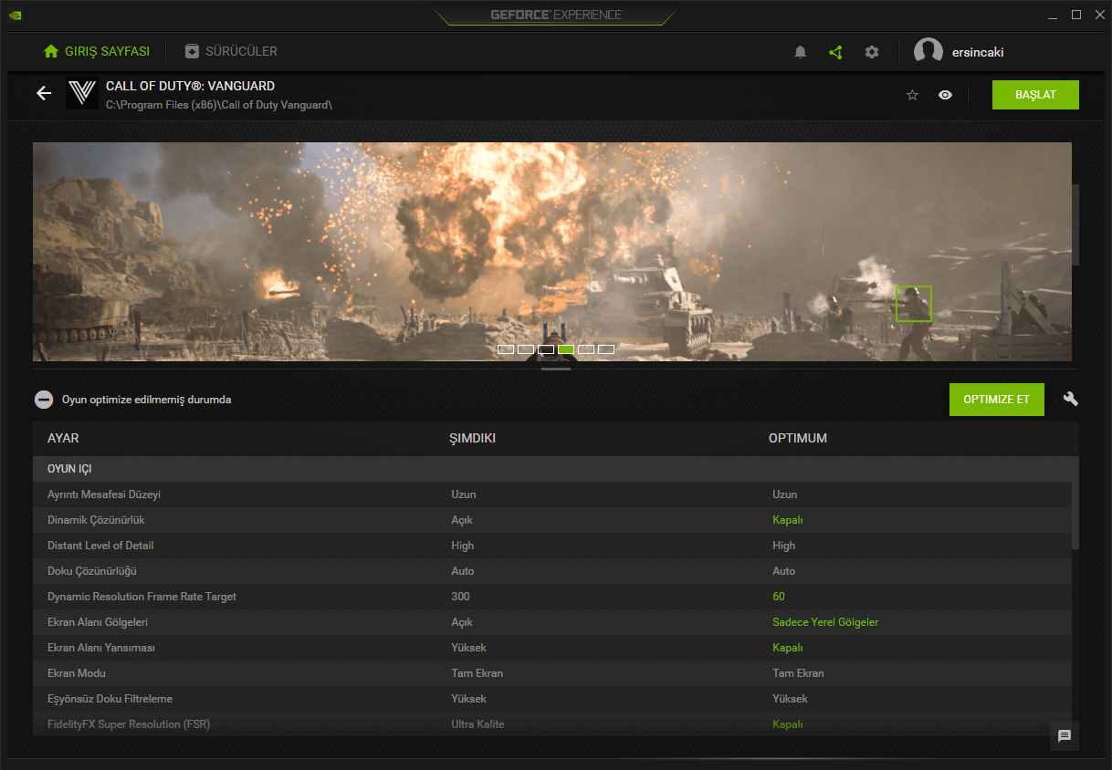Click Kapalı optimum for Dinamik Çözünürlük
Viewport: 1112px width, 770px height.
[x=788, y=520]
